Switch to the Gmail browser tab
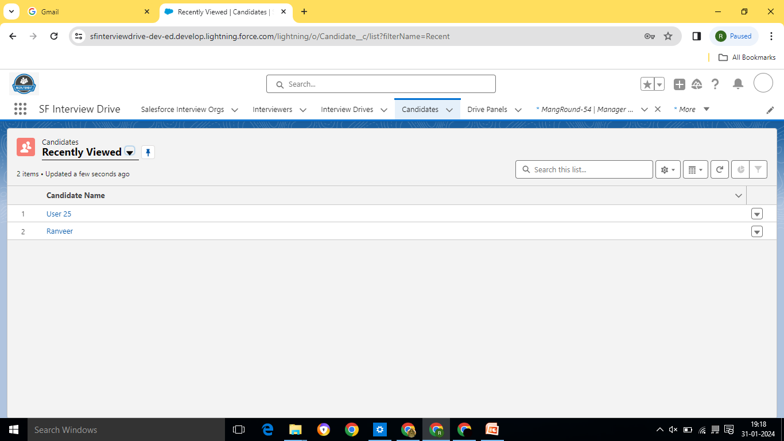 click(88, 11)
